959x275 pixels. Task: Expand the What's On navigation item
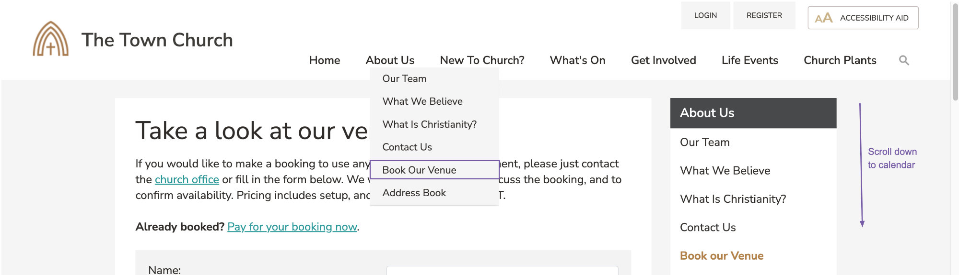click(x=577, y=60)
